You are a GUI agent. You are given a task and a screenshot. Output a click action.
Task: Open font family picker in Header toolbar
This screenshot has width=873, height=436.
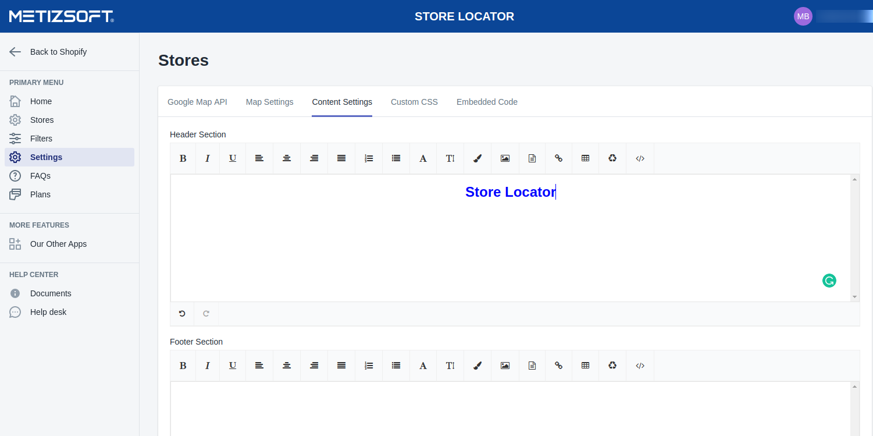pos(423,158)
